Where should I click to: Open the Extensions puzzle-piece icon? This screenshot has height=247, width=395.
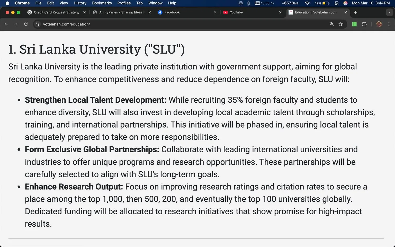pos(364,24)
